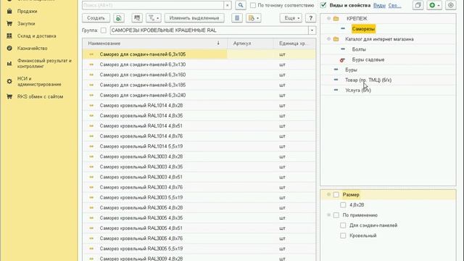Toggle the Группа filter checkbox
464x261 pixels.
click(103, 30)
